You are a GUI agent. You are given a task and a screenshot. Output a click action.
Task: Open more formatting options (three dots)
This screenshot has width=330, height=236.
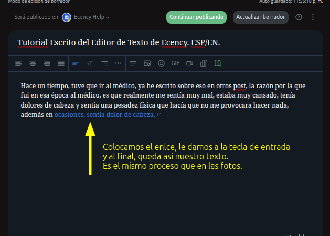click(x=118, y=63)
